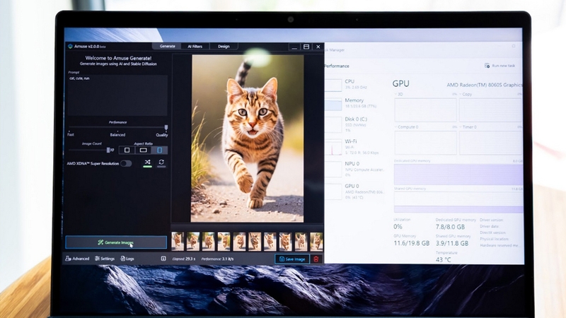Click the '11.6/19.8 GB' GPU memory value
This screenshot has height=318, width=566.
click(x=412, y=243)
